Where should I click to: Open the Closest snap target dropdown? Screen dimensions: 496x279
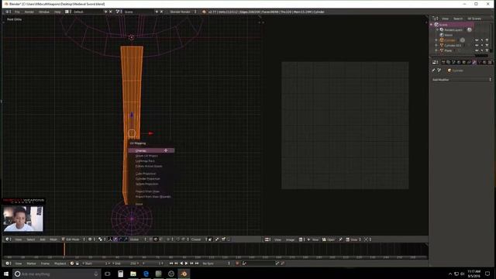tap(199, 239)
